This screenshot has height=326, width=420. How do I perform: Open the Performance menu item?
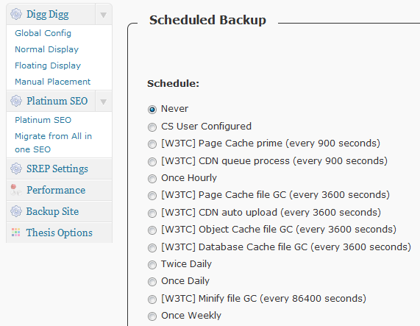56,190
